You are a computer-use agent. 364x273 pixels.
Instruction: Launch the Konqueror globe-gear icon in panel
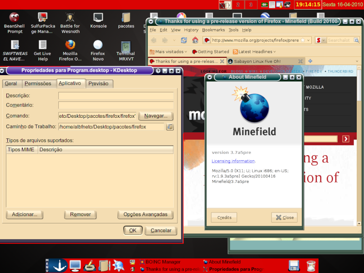click(118, 266)
